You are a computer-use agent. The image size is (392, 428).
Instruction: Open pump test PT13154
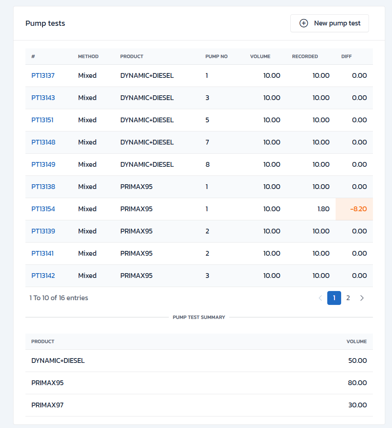43,209
